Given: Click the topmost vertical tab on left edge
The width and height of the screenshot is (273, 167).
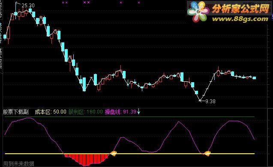Looking at the screenshot, I should coord(1,9).
